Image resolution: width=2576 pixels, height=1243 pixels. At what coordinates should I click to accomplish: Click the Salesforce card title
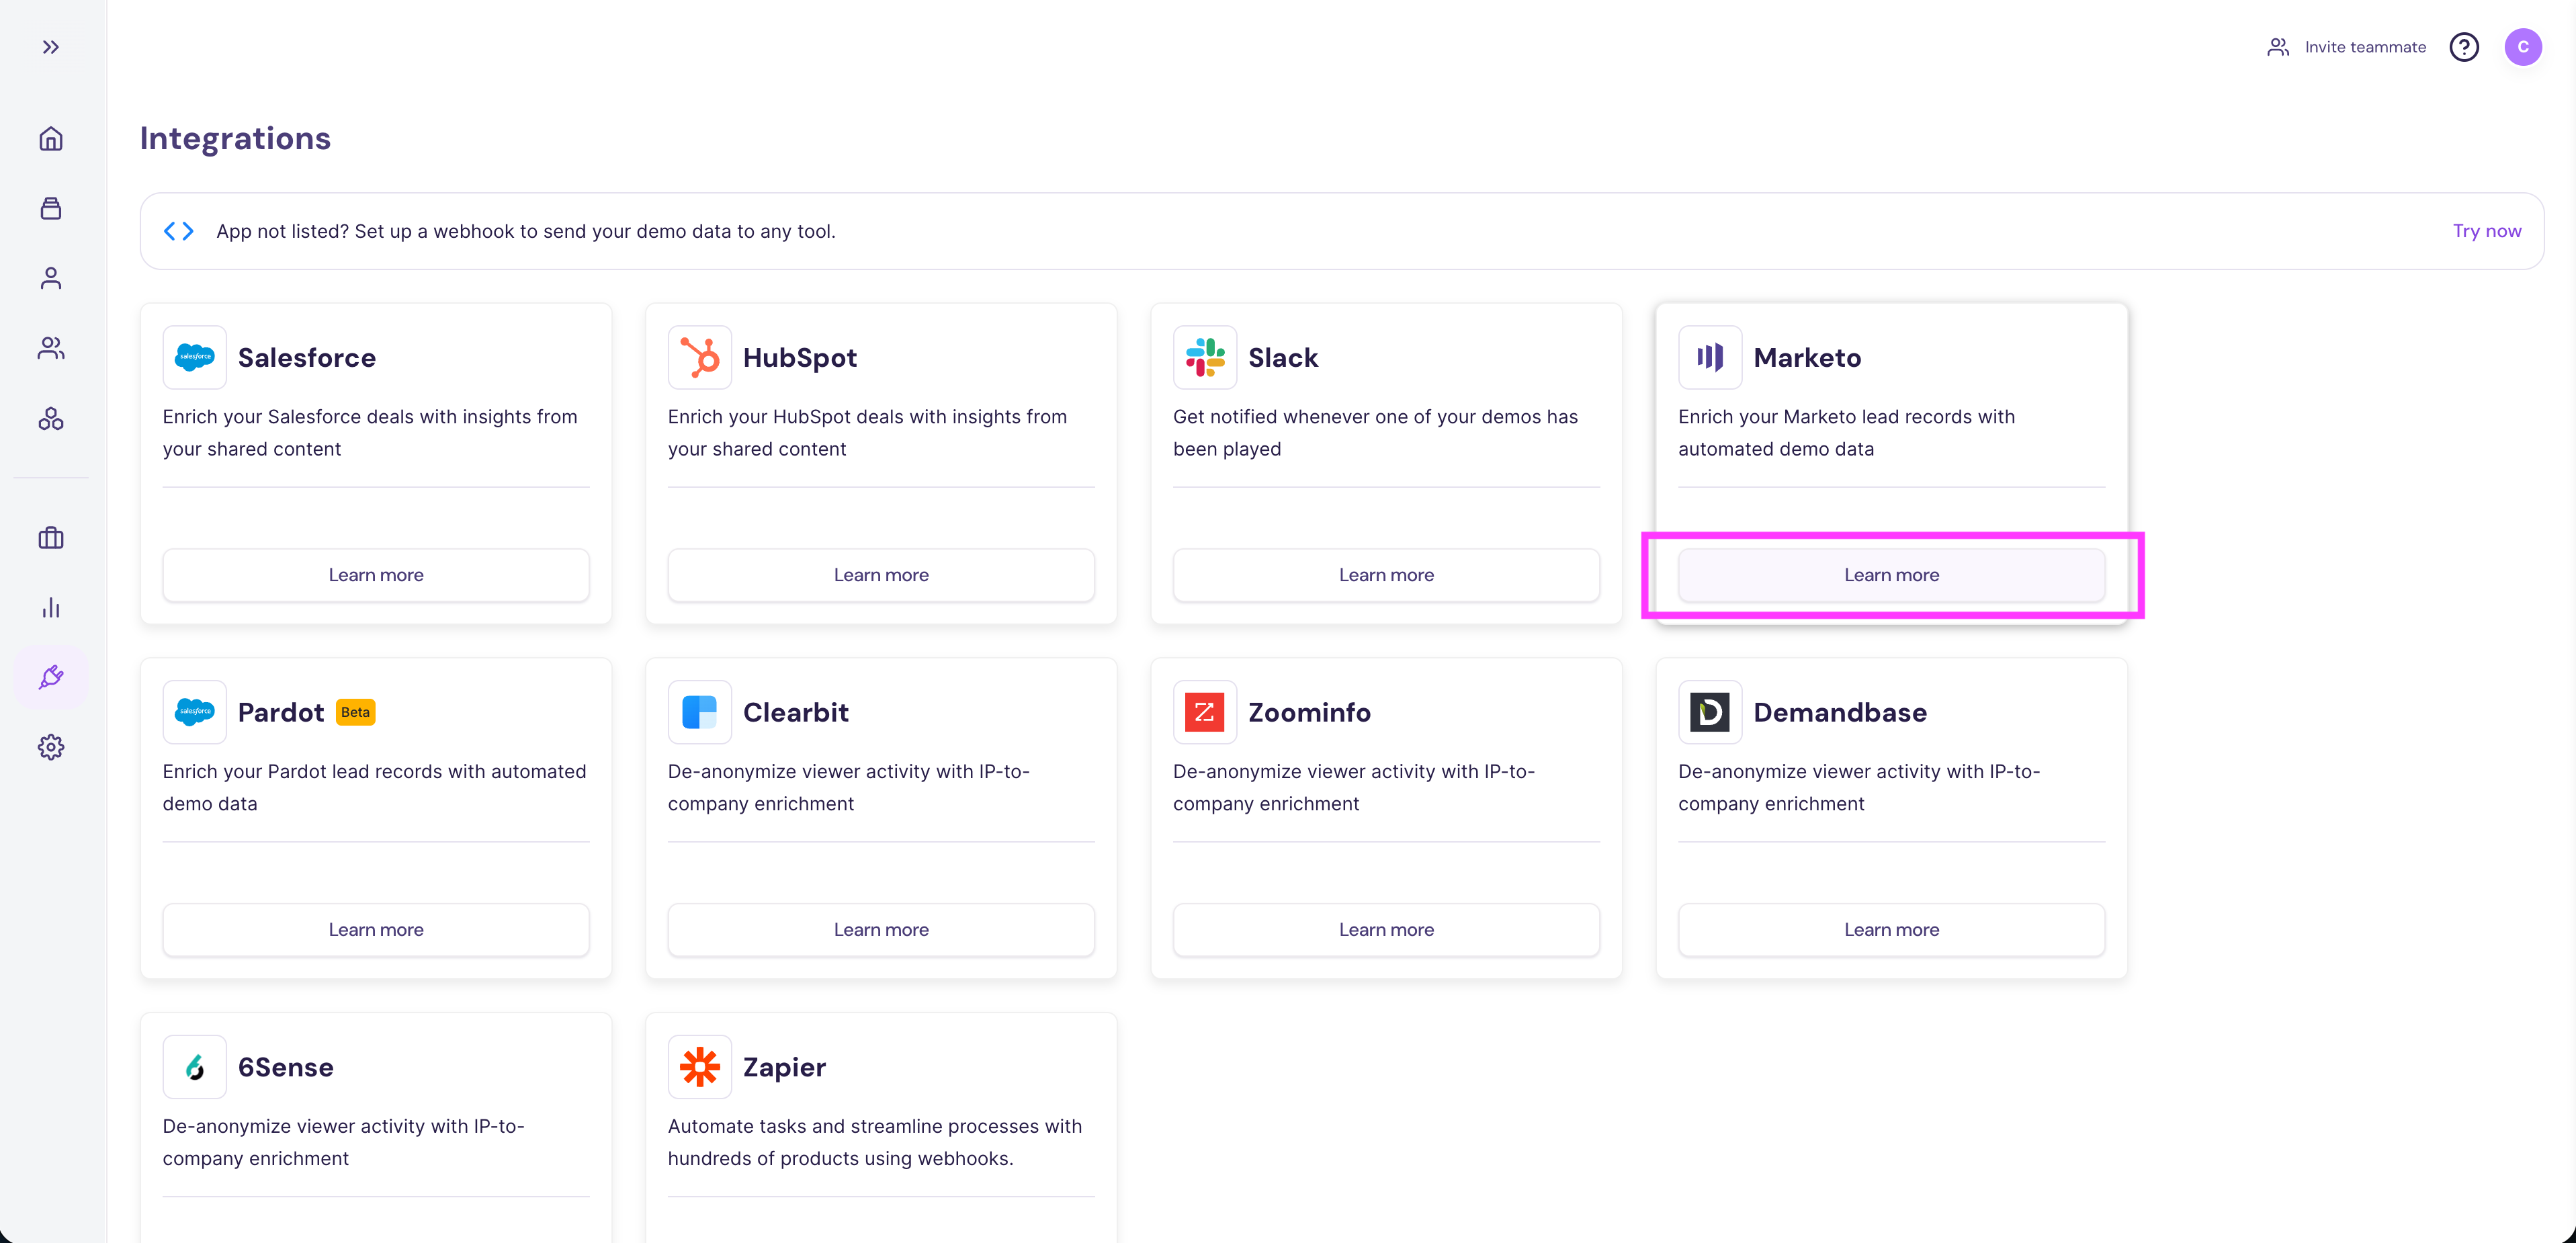tap(307, 358)
